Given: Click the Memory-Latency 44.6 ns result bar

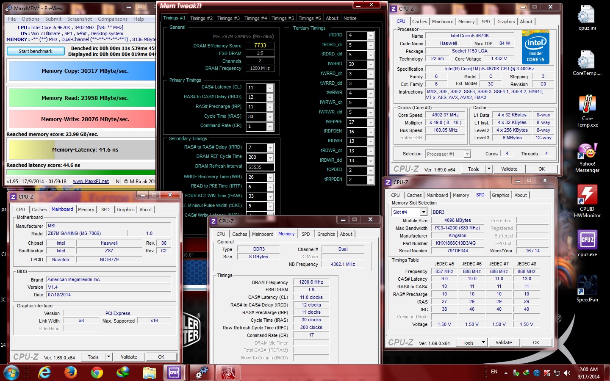Looking at the screenshot, I should [82, 149].
